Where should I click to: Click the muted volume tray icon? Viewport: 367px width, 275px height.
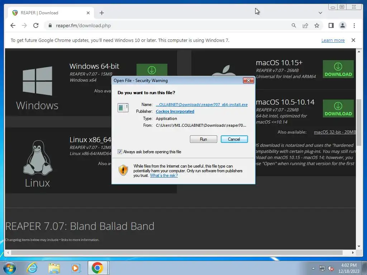[331, 269]
